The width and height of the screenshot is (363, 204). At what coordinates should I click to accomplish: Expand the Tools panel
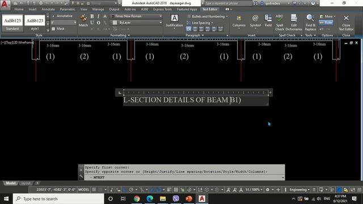(310, 35)
